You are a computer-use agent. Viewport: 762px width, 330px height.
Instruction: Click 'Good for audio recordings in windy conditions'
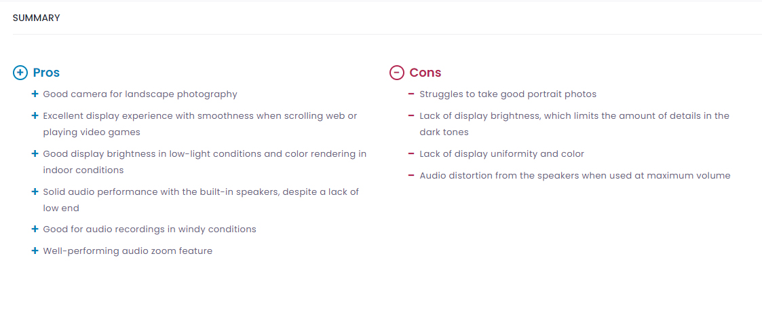click(150, 230)
